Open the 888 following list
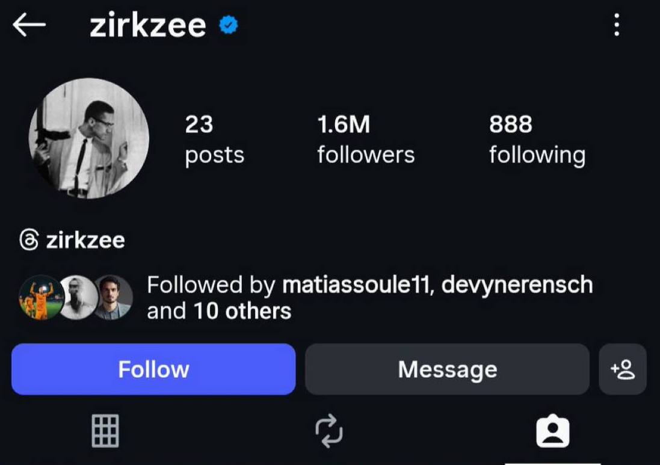Image resolution: width=660 pixels, height=465 pixels. point(537,139)
